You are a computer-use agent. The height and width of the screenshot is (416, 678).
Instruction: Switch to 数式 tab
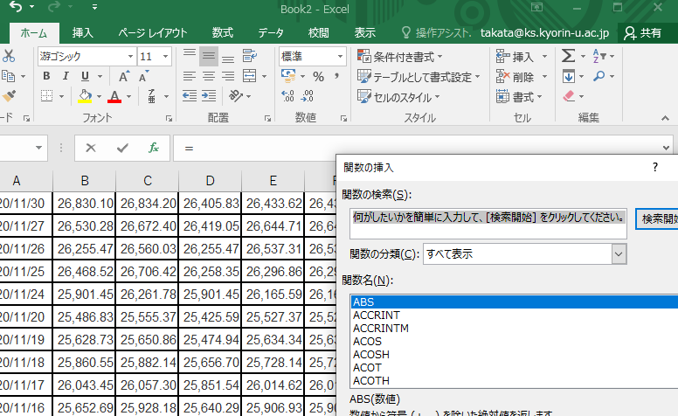click(x=223, y=33)
